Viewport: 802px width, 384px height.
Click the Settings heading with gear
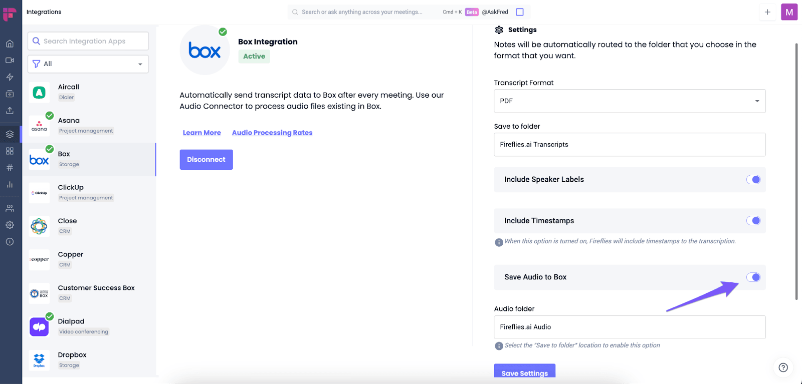click(516, 30)
